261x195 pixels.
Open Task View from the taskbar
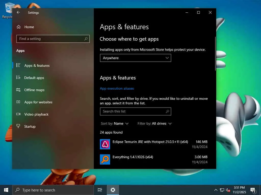(x=100, y=190)
